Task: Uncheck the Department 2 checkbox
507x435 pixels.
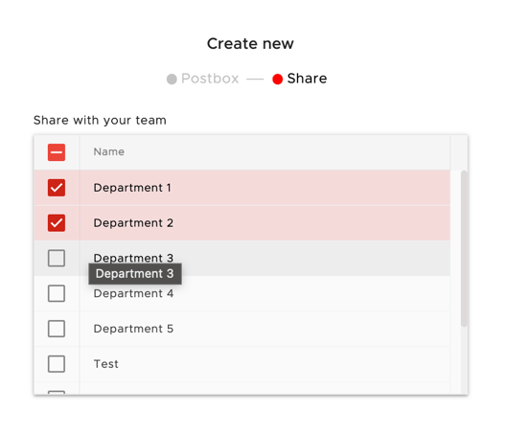Action: coord(57,223)
